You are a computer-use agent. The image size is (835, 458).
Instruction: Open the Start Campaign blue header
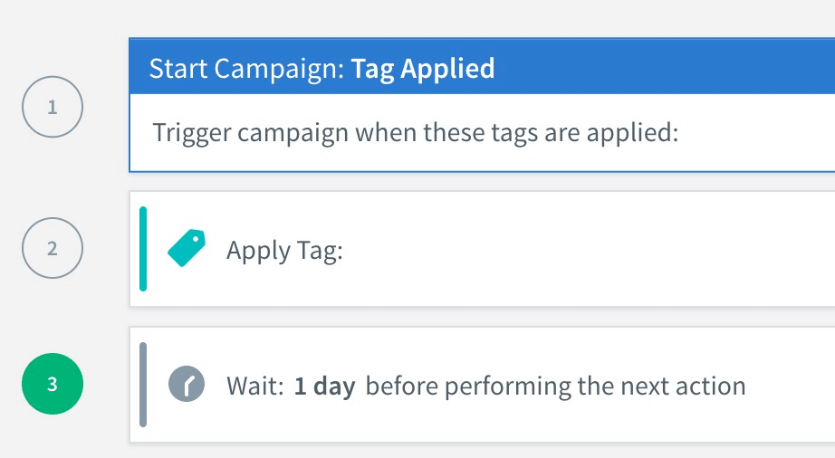[482, 66]
